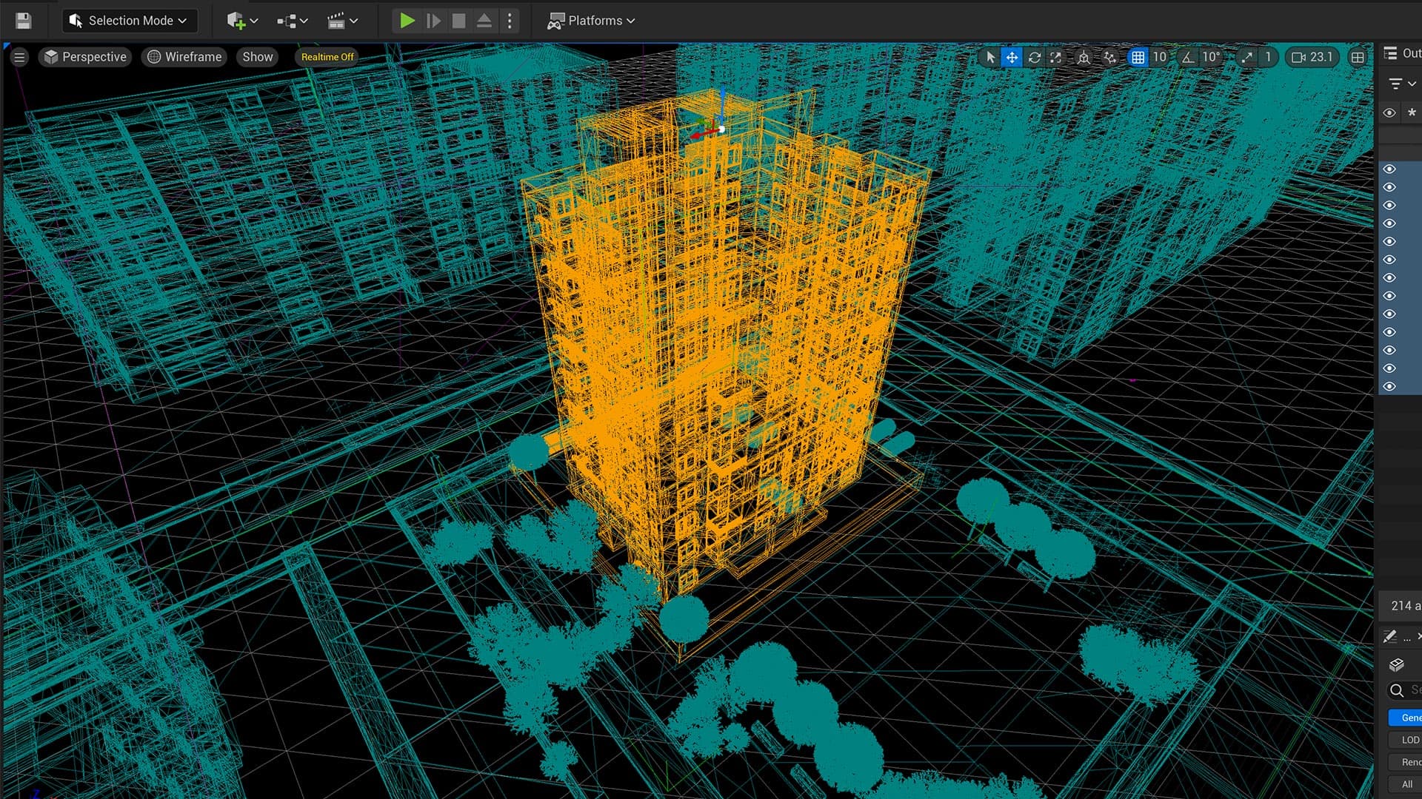Open the Outliner filter dropdown

click(x=1402, y=84)
